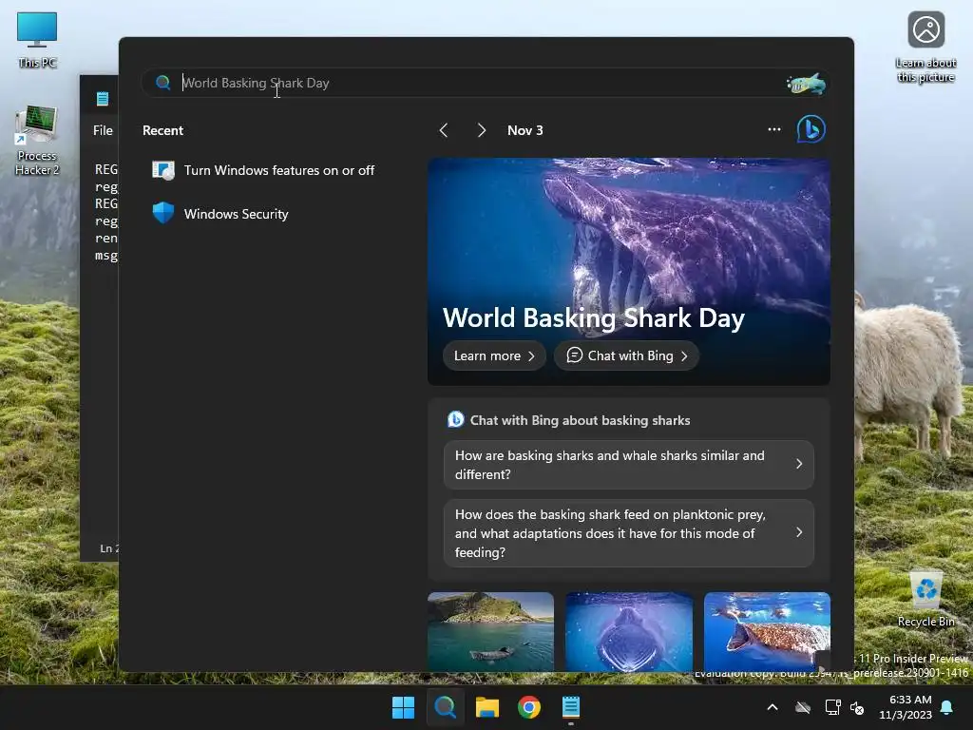Open the three-dot more options menu
Viewport: 973px width, 730px height.
coord(774,129)
